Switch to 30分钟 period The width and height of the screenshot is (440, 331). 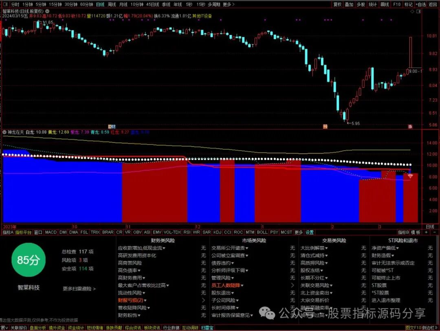(71, 4)
